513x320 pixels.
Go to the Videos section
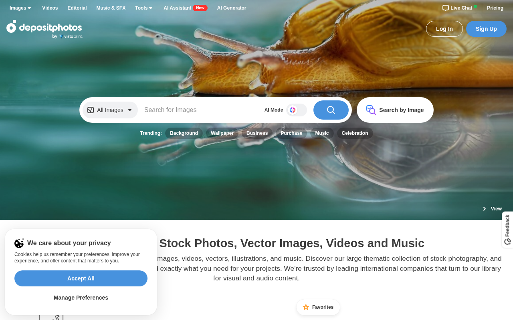(x=50, y=8)
